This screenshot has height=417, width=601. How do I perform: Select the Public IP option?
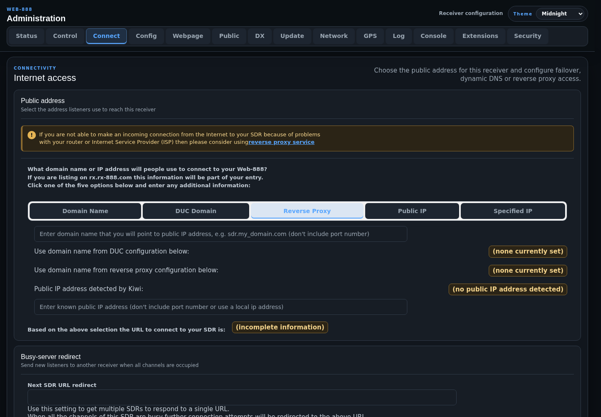412,211
